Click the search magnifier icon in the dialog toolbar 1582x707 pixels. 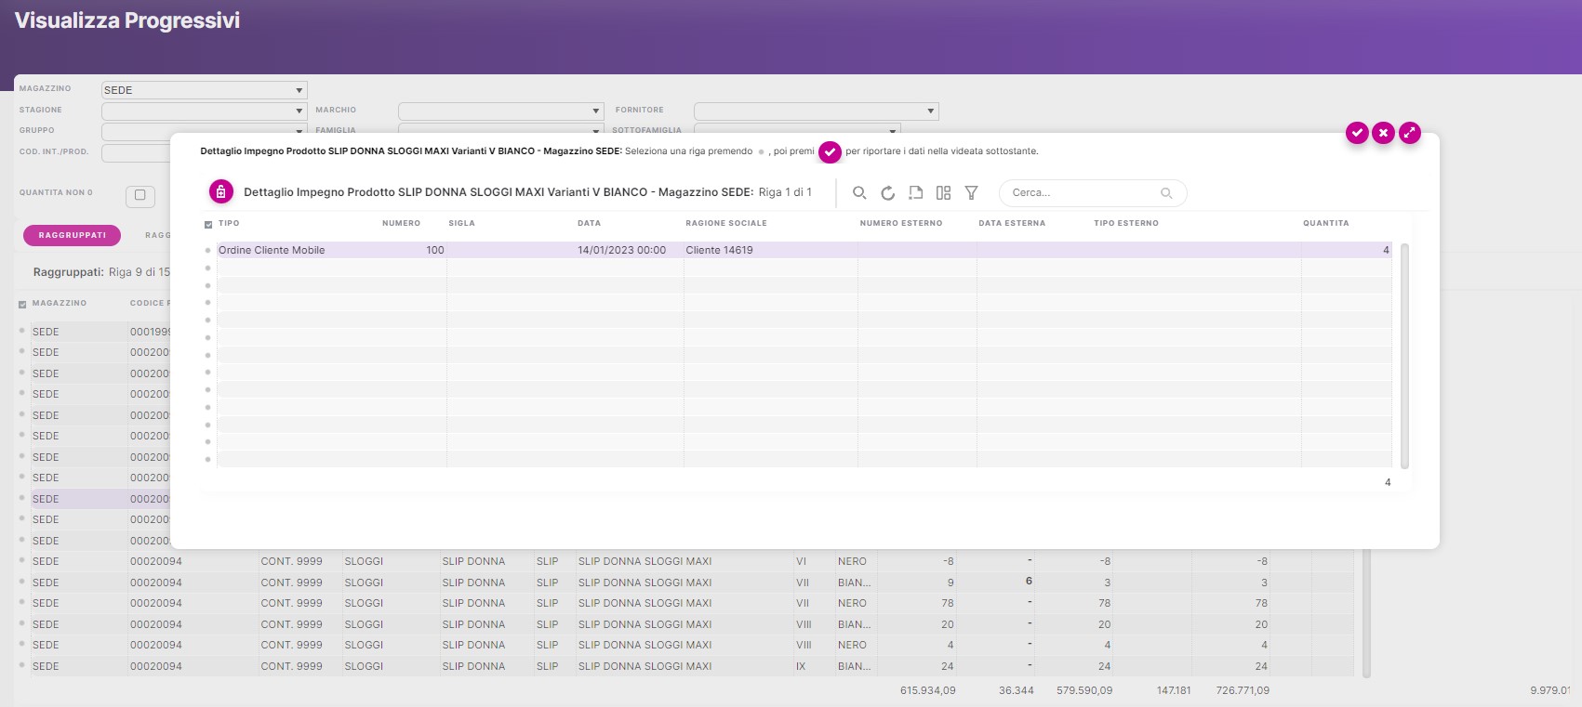859,192
